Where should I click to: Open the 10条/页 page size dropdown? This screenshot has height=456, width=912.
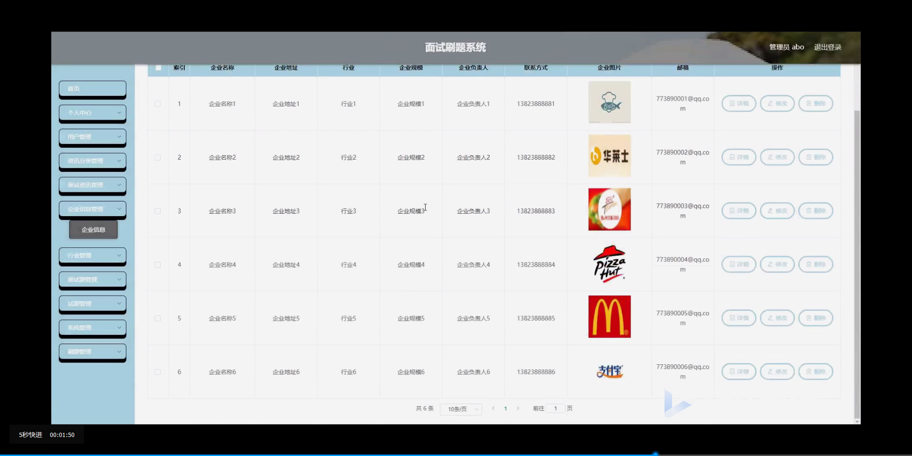click(461, 409)
